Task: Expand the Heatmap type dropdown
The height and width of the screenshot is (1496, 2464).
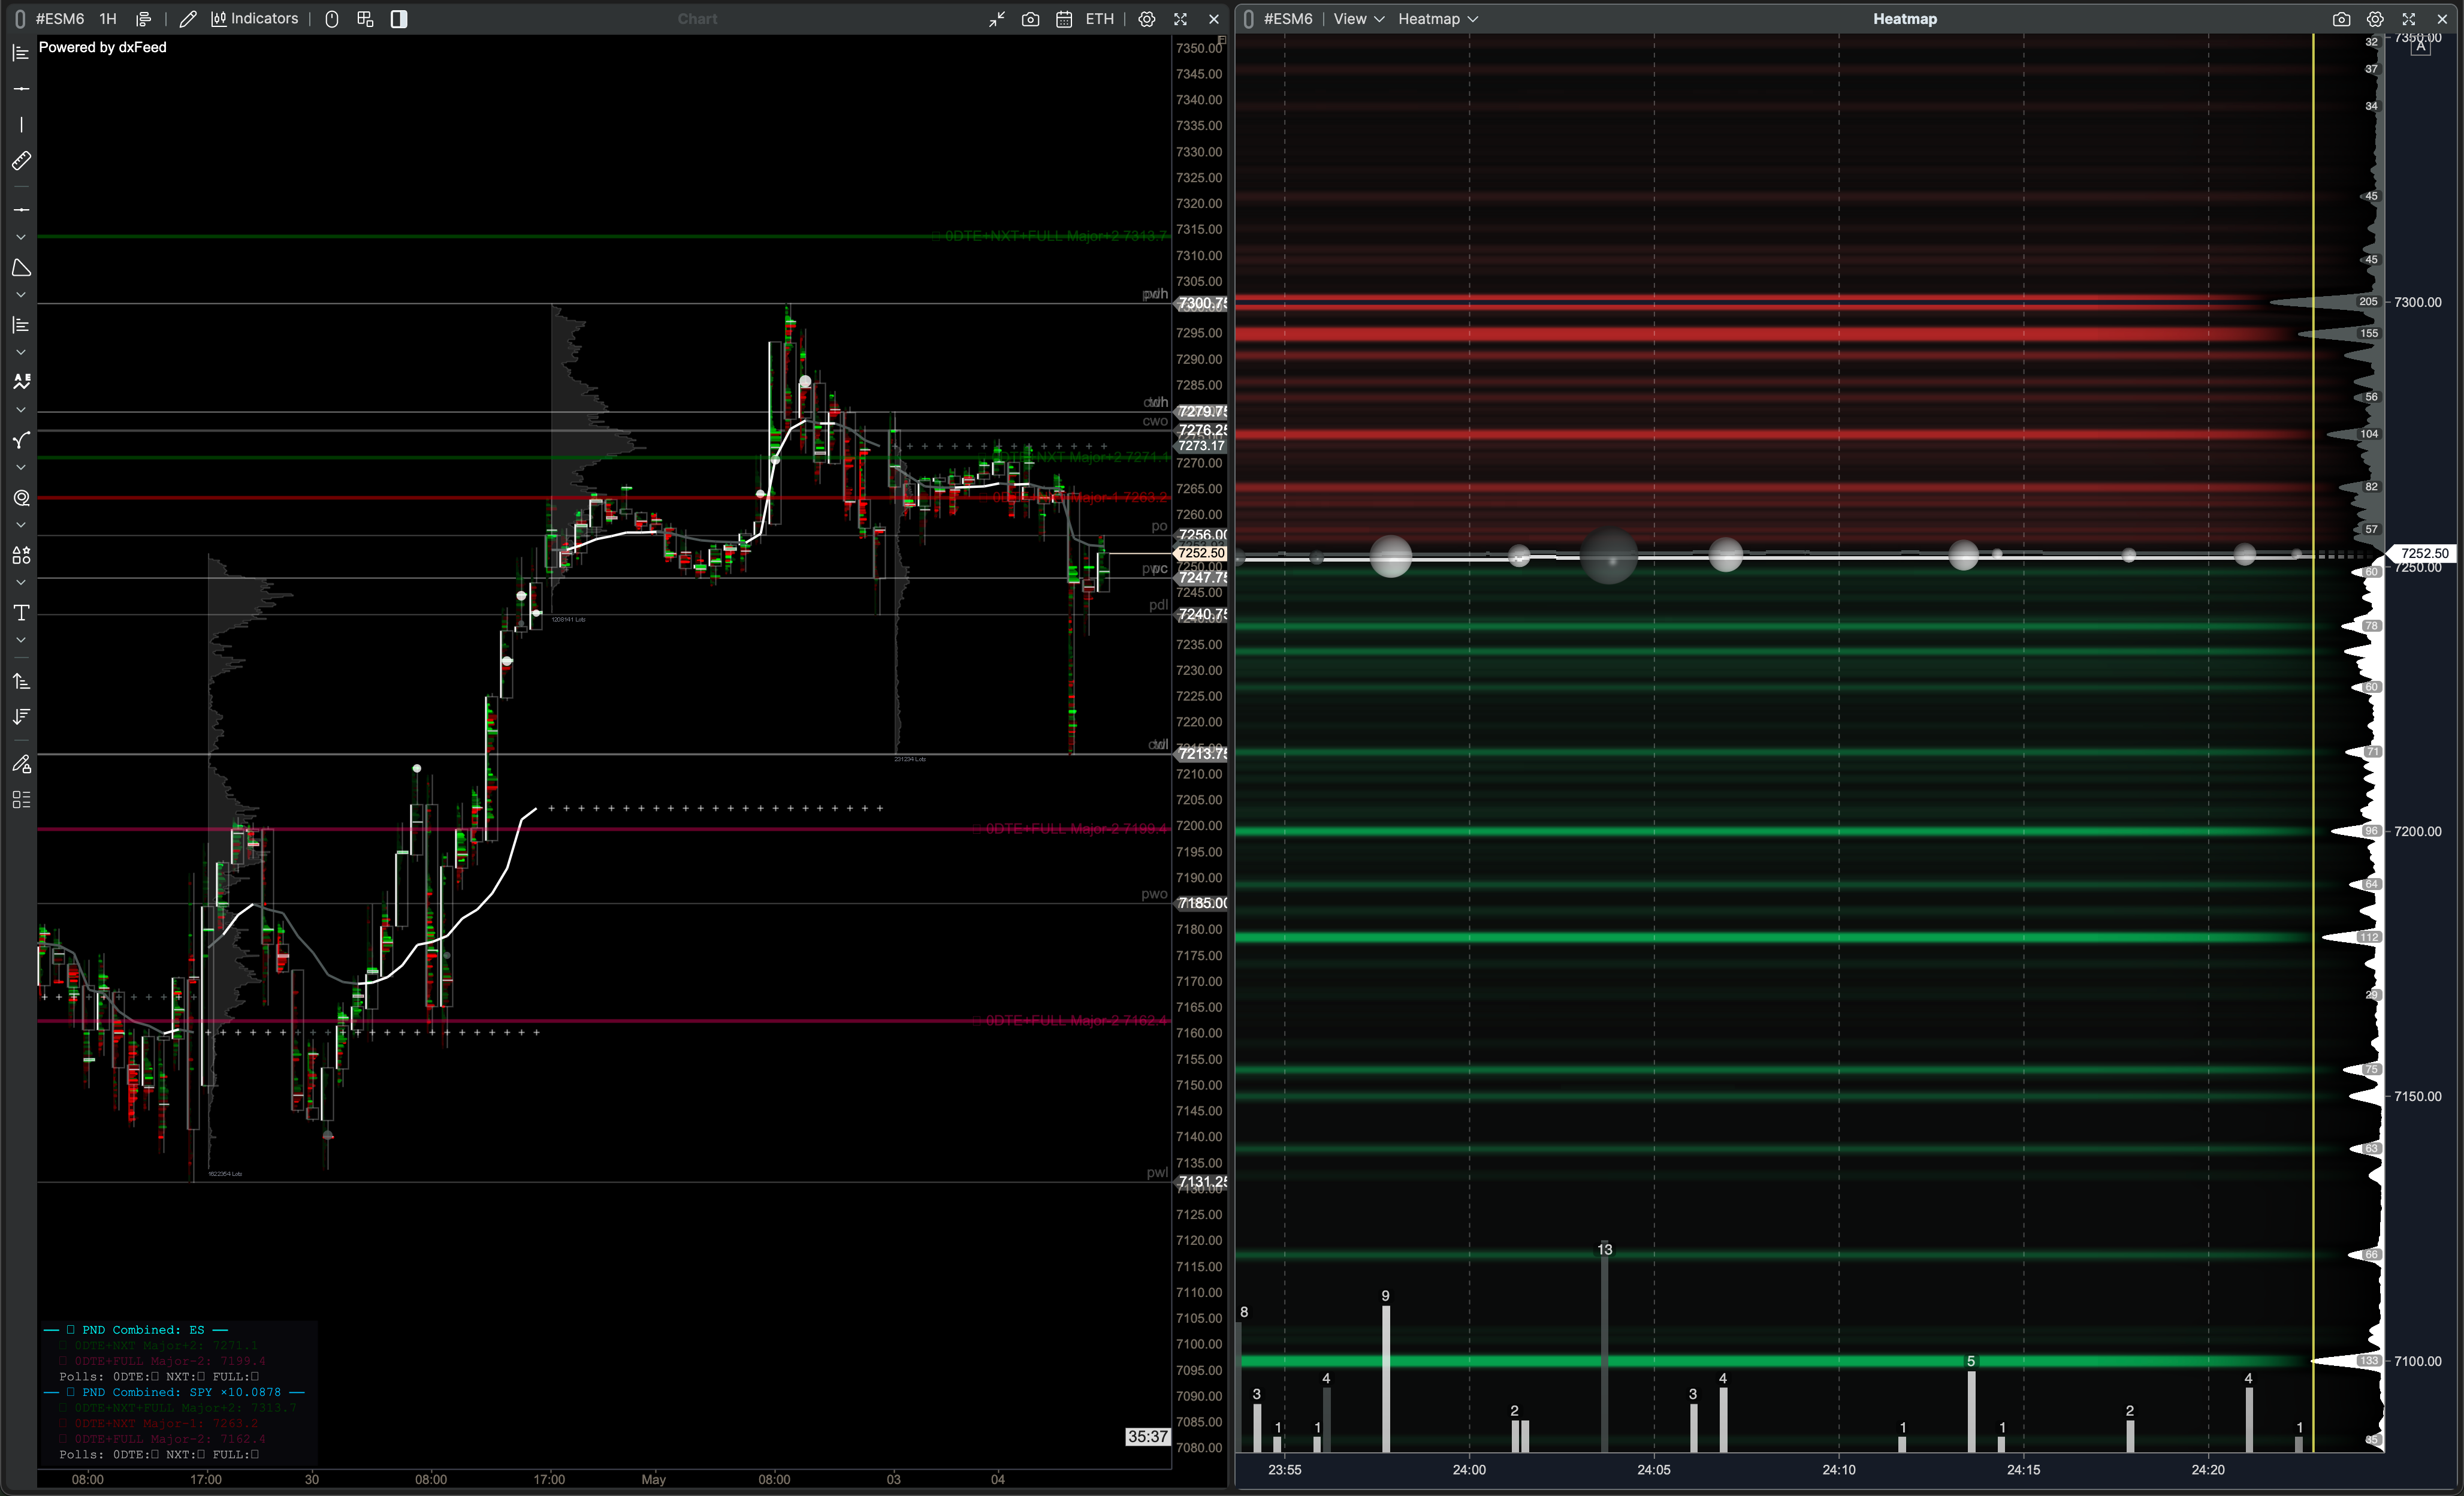Action: (1438, 19)
